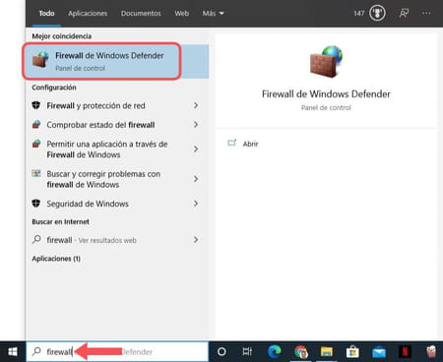
Task: Click the feedback person icon
Action: (x=404, y=13)
